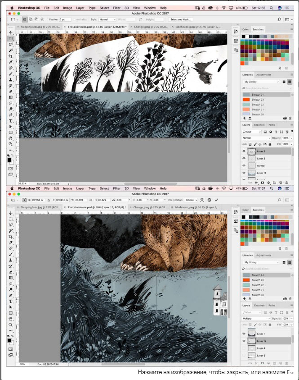Screen dimensions: 299x380
Task: Open Style dropdown showing Normal in upper window
Action: pos(107,19)
